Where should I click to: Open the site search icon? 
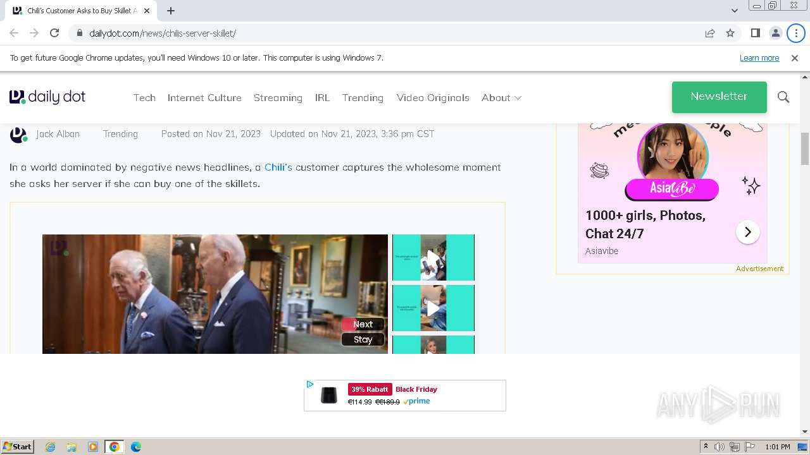[783, 97]
